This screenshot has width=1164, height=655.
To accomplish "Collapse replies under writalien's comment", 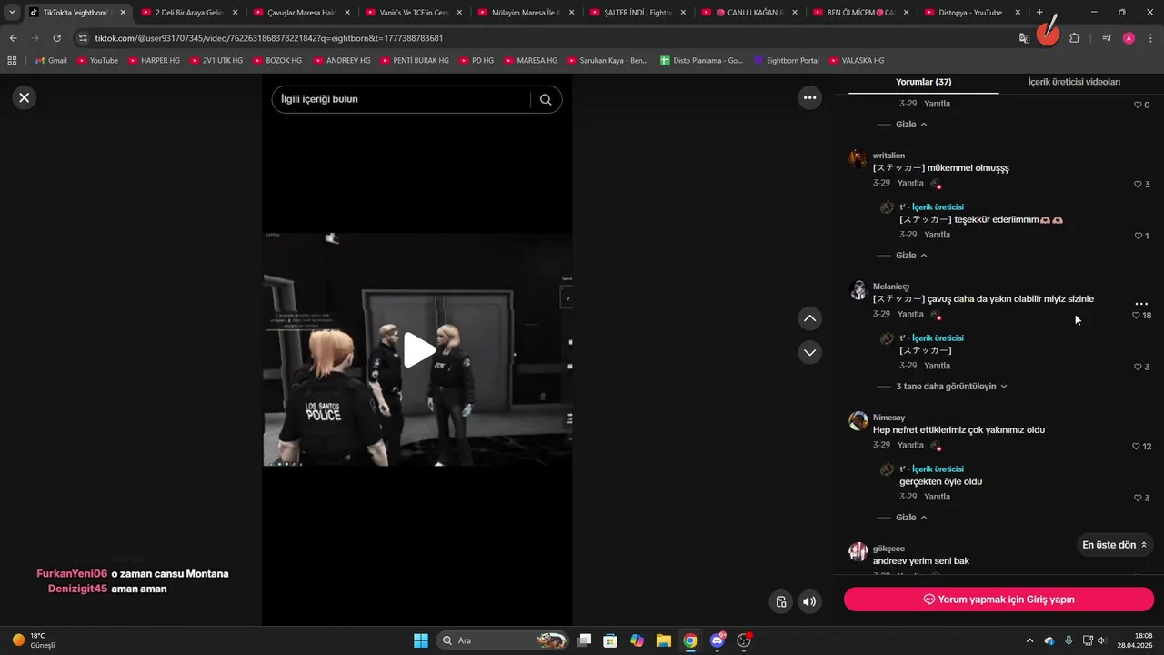I will point(911,256).
